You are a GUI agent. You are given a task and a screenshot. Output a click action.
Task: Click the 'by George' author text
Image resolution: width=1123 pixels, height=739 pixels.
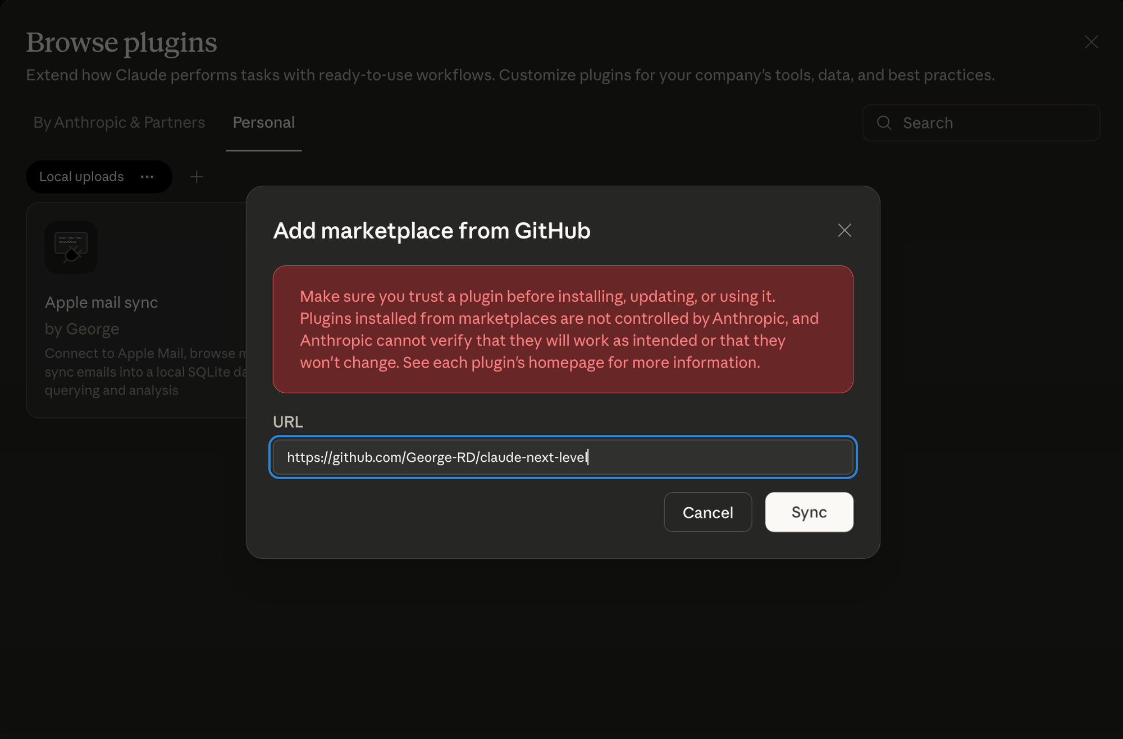pos(82,329)
